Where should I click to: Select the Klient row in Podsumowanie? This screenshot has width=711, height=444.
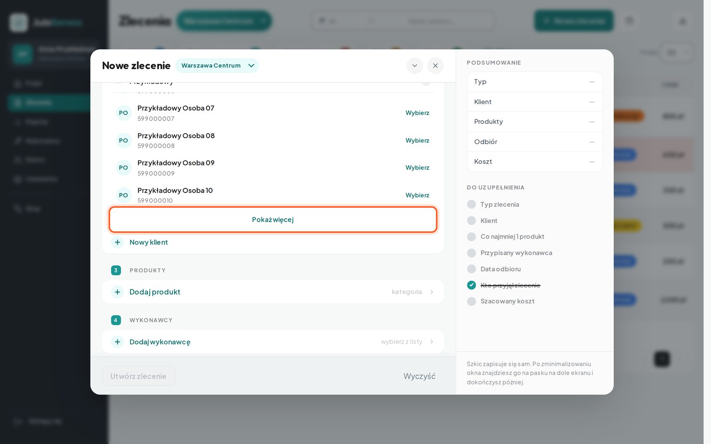[x=535, y=102]
